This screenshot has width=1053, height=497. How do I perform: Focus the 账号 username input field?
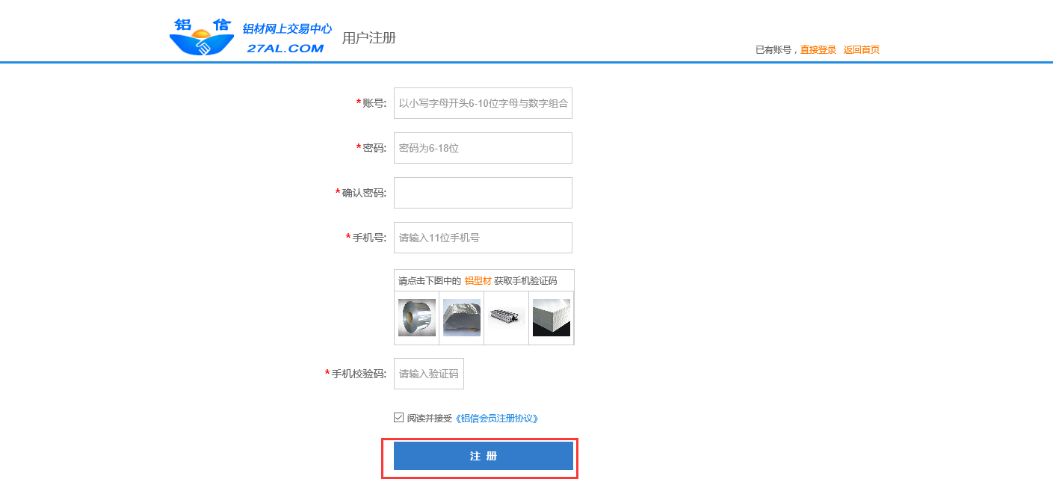(x=483, y=103)
